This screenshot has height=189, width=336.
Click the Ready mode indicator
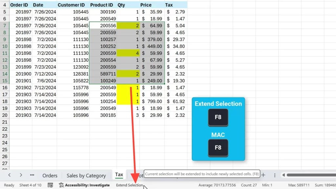tap(9, 185)
